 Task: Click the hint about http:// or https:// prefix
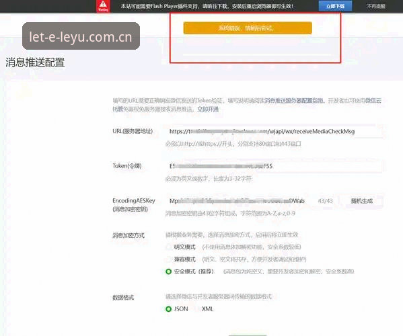coord(233,144)
